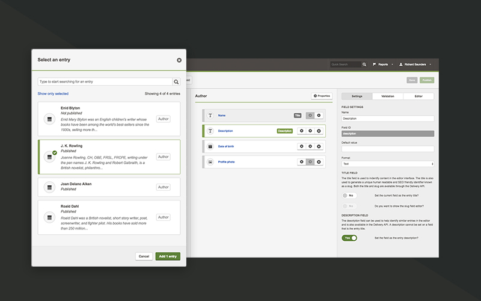This screenshot has width=481, height=301.
Task: Click the delete button on Profile photo row
Action: click(x=319, y=162)
